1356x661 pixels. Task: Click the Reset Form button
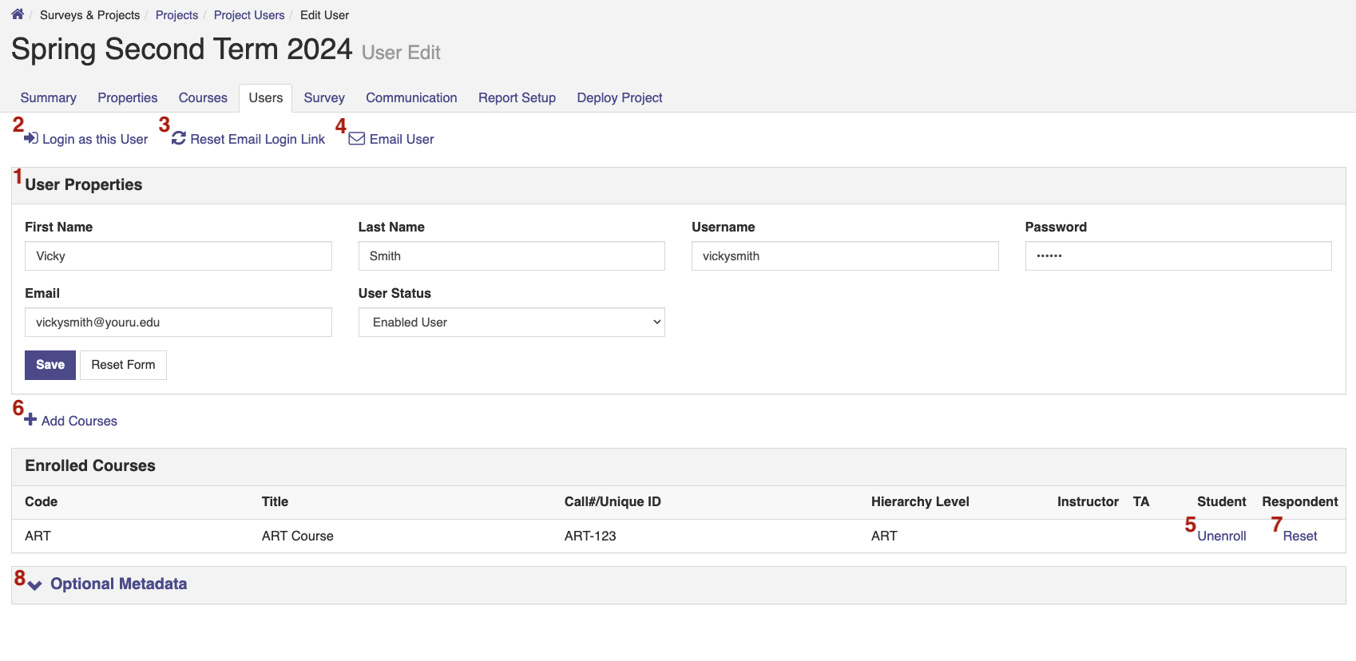point(123,365)
